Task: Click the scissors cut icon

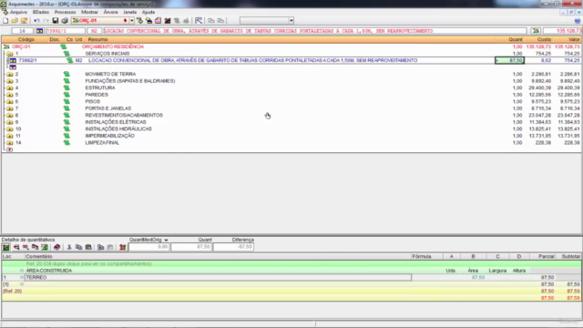Action: (x=69, y=247)
